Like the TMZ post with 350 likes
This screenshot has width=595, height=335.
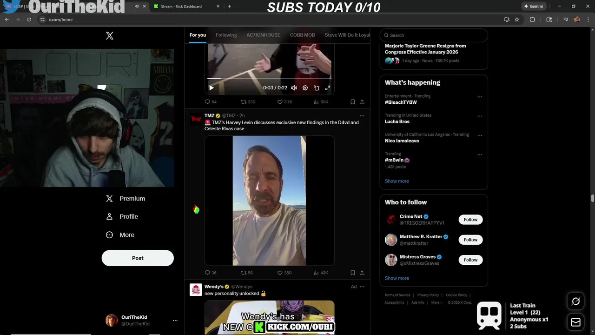coord(284,273)
